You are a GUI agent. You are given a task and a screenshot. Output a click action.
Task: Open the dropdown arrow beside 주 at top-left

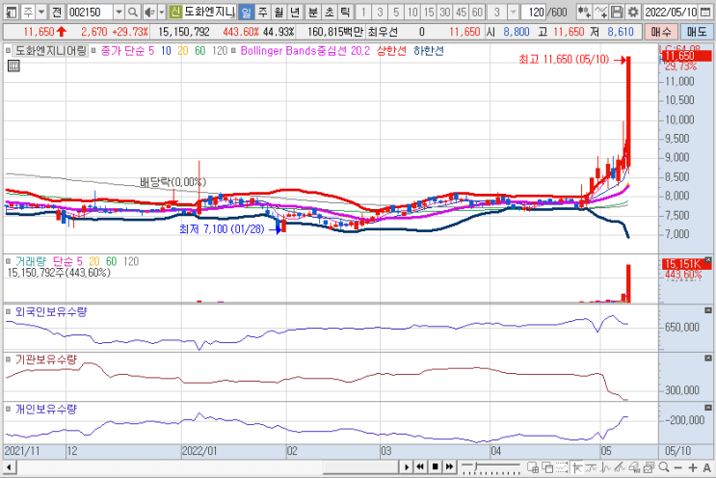41,13
